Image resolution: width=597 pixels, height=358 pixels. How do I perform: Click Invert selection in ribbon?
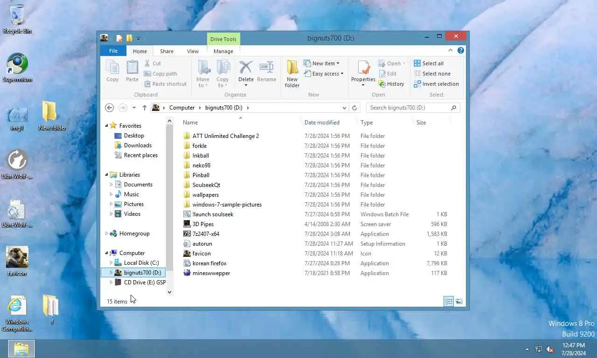click(x=436, y=84)
